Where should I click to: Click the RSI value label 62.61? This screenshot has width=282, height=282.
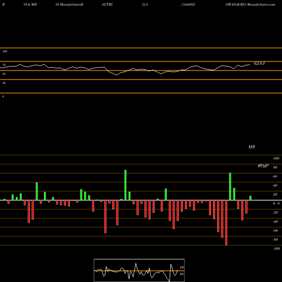(x=259, y=64)
